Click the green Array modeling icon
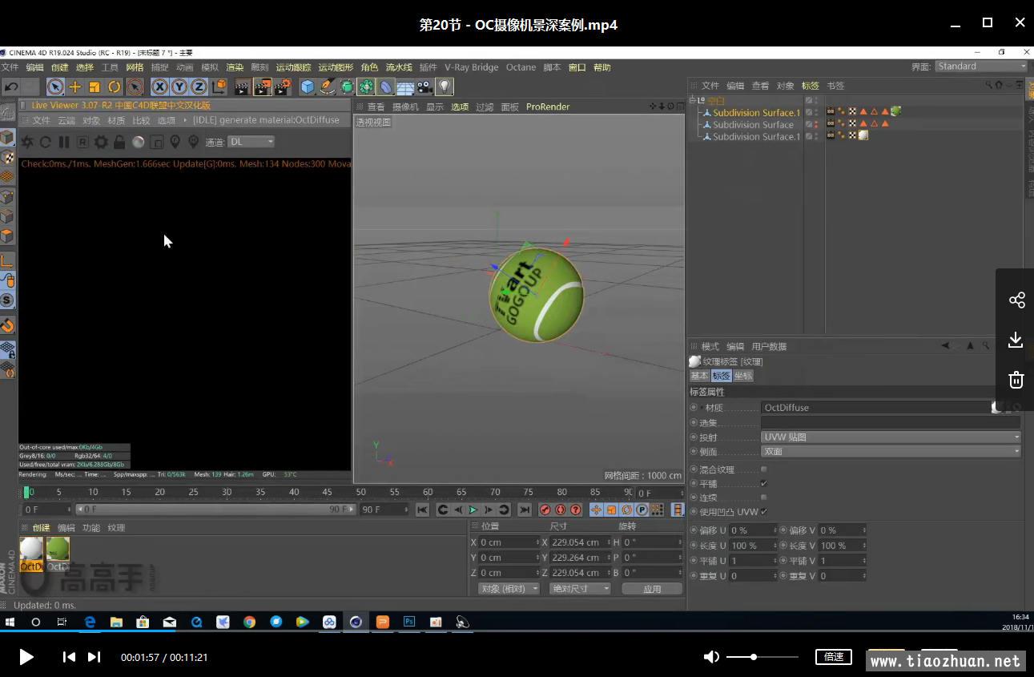The width and height of the screenshot is (1034, 677). pyautogui.click(x=366, y=87)
